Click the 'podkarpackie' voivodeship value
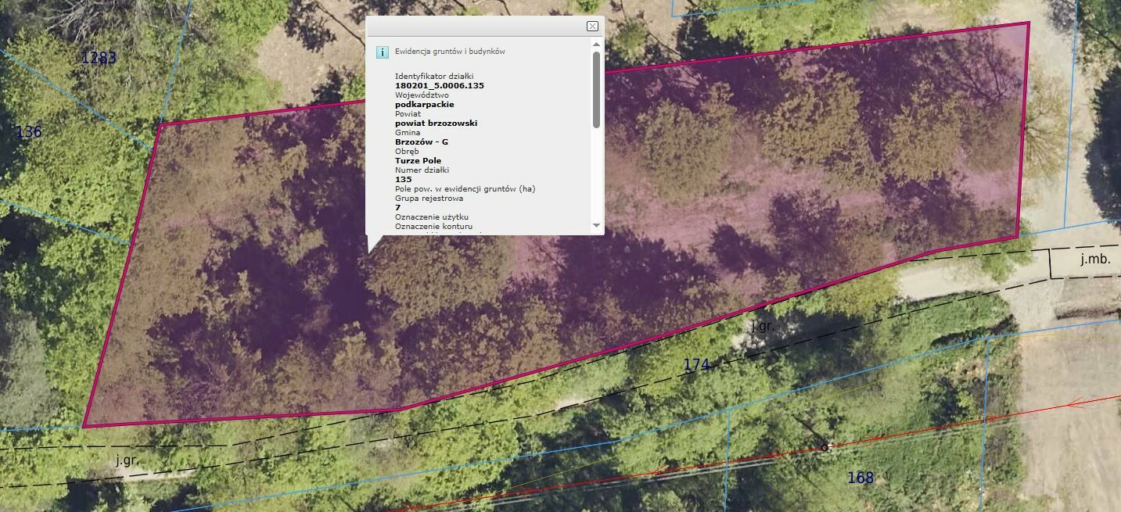The width and height of the screenshot is (1121, 512). [x=425, y=104]
